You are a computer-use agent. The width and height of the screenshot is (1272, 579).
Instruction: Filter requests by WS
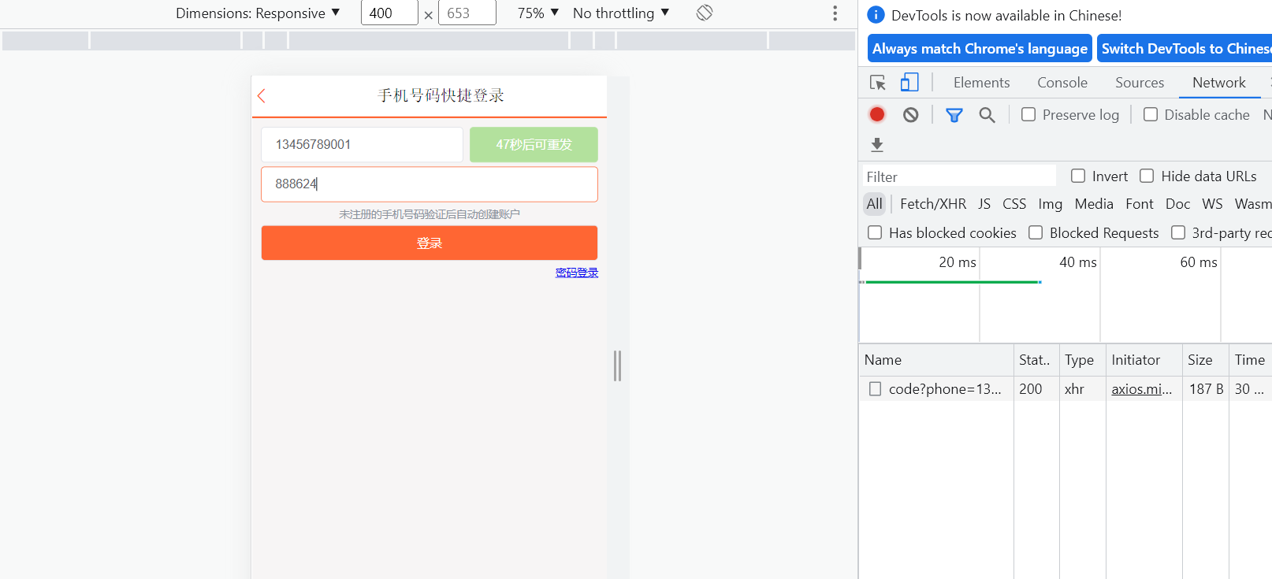(1213, 204)
